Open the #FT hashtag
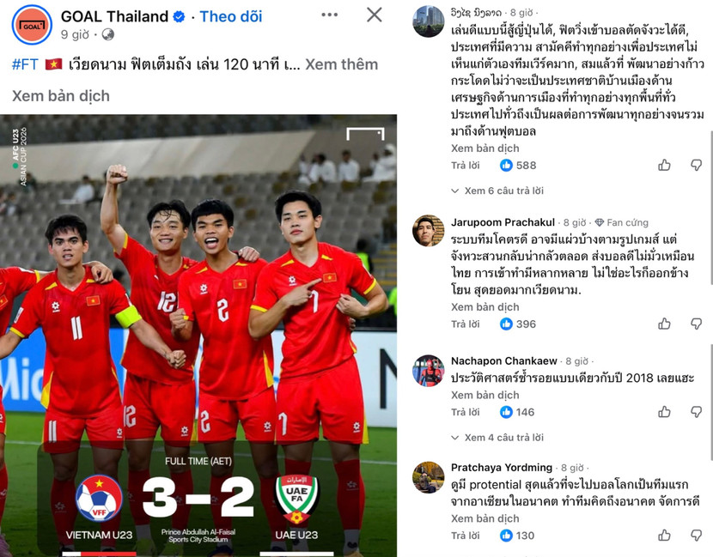 click(25, 64)
